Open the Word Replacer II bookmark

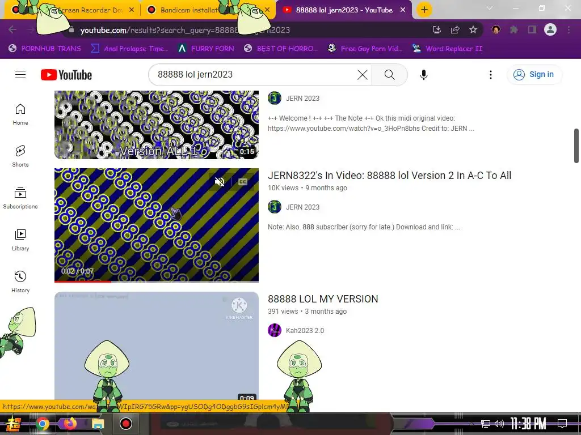[x=448, y=49]
